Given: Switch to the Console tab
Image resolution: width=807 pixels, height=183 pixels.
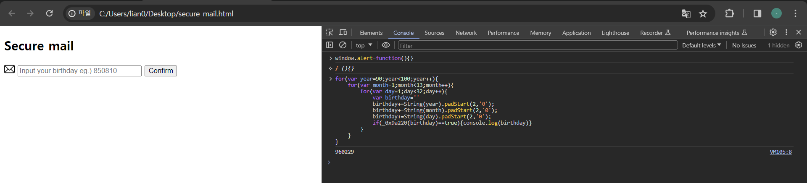Looking at the screenshot, I should point(403,33).
